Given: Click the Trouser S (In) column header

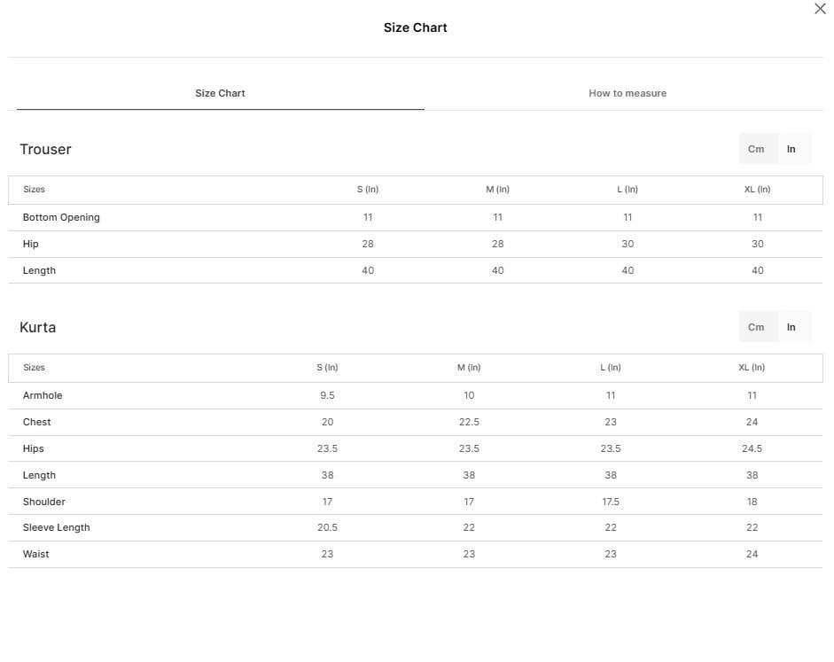Looking at the screenshot, I should [x=368, y=190].
